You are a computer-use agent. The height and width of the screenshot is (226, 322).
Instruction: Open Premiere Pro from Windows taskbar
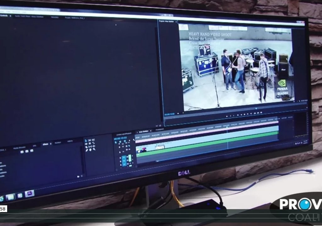30,194
